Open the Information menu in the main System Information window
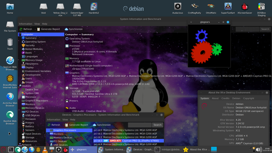The height and width of the screenshot is (153, 272). coord(25,24)
